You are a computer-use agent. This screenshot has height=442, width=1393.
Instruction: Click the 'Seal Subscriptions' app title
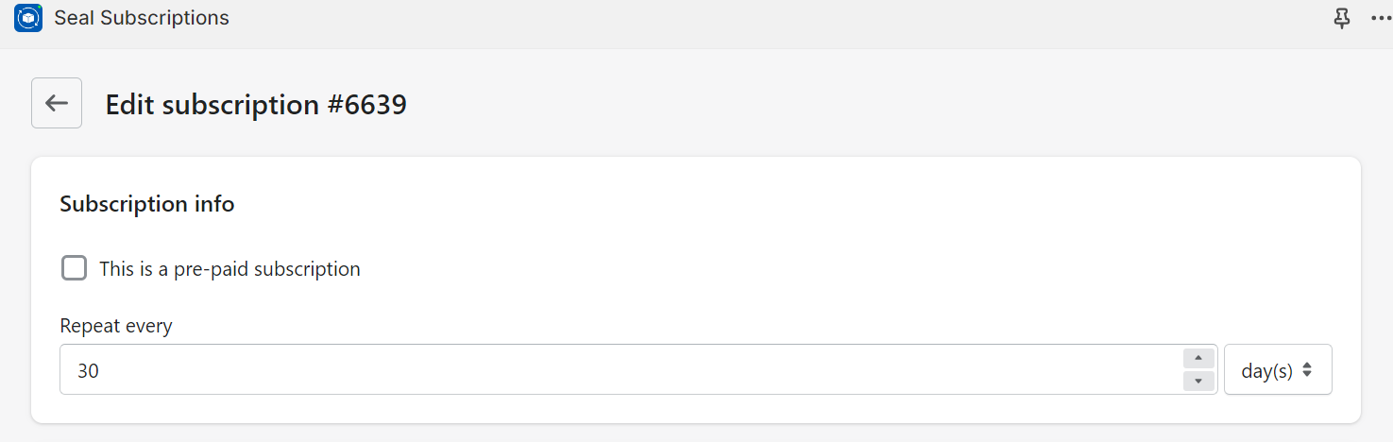pos(142,18)
